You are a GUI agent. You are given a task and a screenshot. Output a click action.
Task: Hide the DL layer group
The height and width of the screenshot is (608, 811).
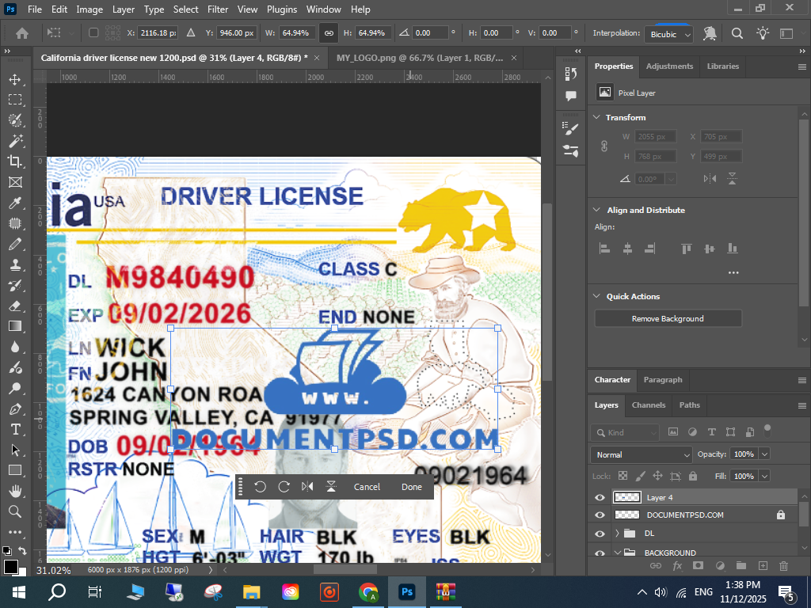coord(600,533)
